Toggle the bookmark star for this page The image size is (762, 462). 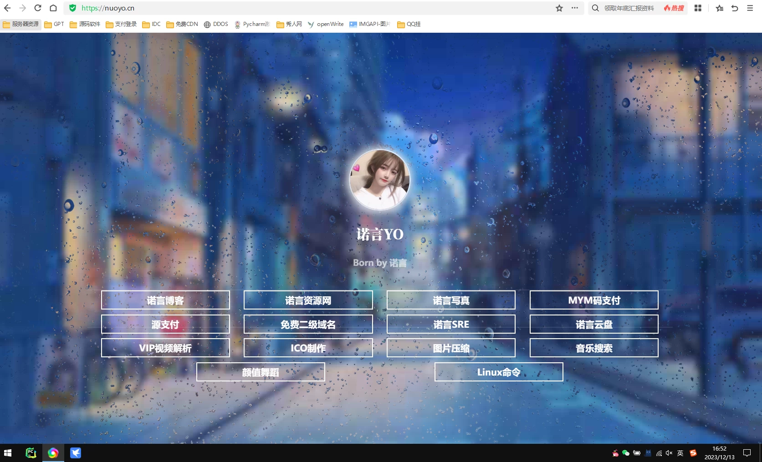click(x=558, y=8)
